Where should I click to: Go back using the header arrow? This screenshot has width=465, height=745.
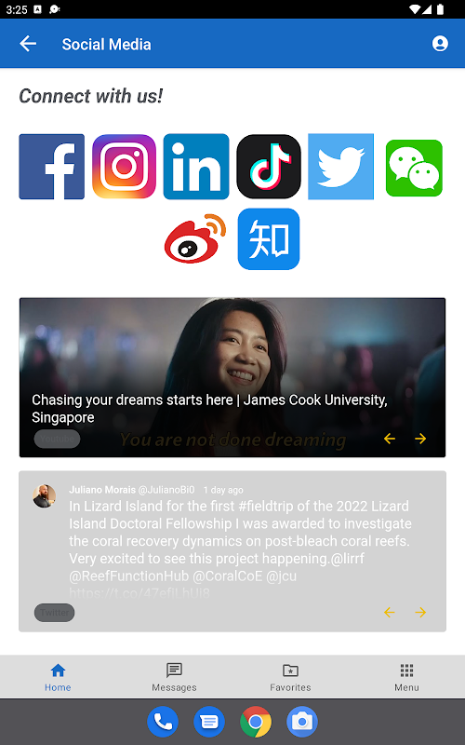(28, 44)
